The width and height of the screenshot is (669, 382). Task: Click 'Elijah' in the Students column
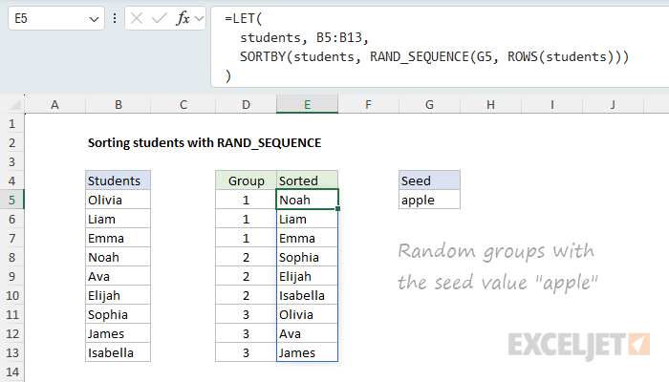pyautogui.click(x=119, y=295)
